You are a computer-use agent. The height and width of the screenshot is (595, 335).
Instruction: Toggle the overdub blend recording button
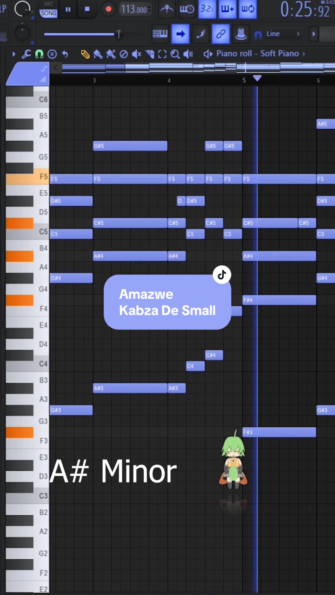tap(227, 9)
